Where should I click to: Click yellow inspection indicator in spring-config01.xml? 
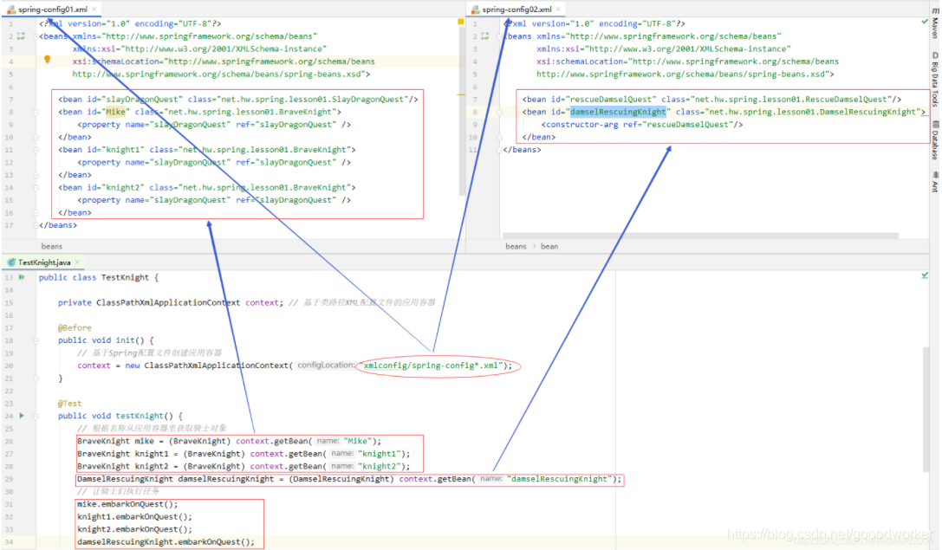tap(461, 22)
